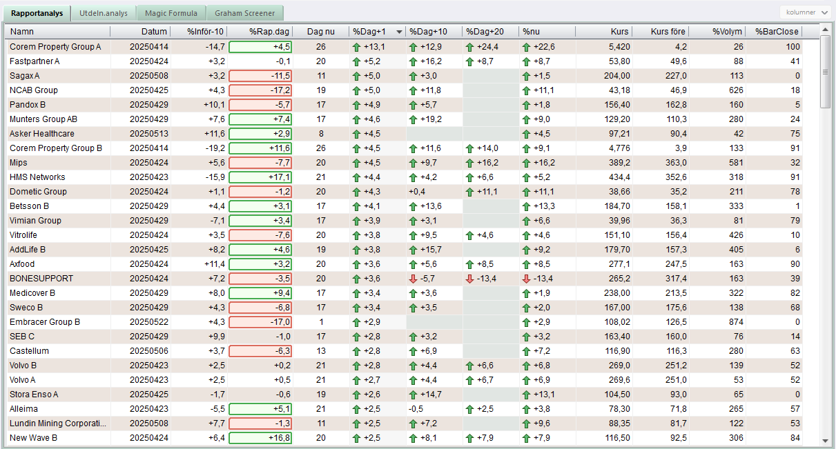
Task: Select the AddLife B row name
Action: [28, 250]
